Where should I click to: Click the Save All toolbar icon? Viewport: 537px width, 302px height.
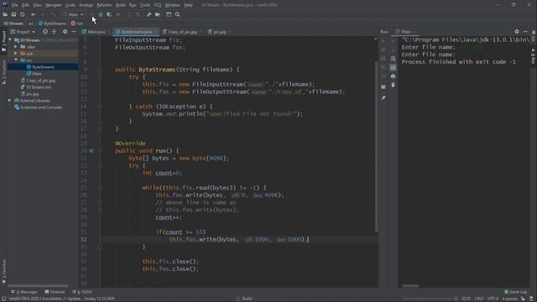[x=13, y=15]
